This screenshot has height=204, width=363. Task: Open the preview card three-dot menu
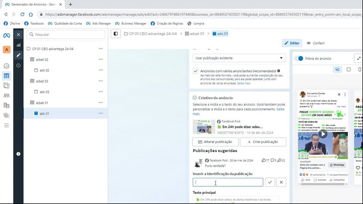[345, 94]
